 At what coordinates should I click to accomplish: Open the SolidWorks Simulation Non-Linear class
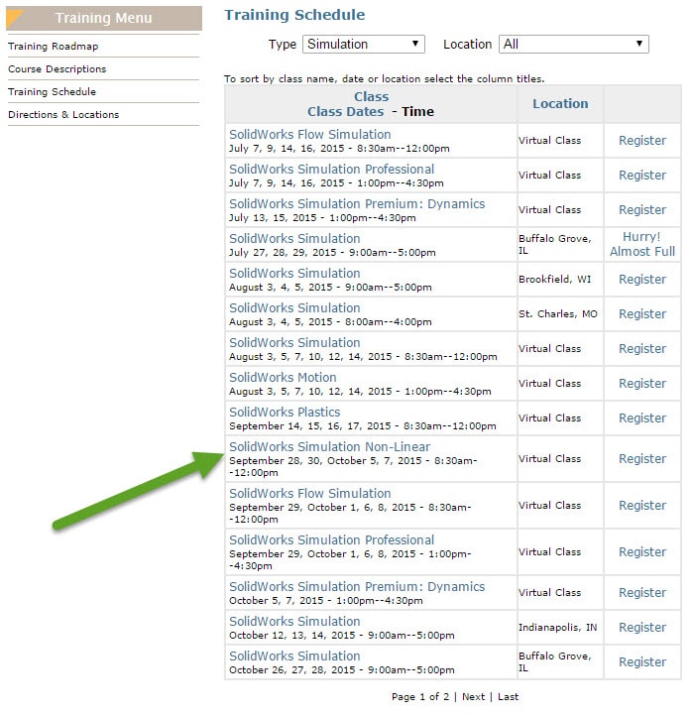pyautogui.click(x=329, y=447)
